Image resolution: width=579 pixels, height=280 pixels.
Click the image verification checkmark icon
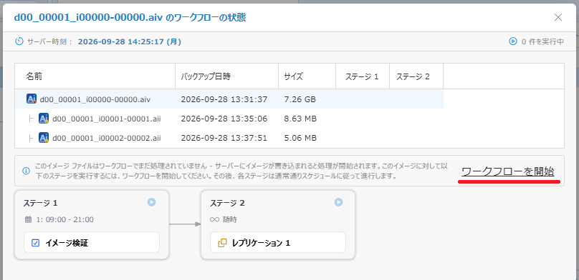point(35,243)
